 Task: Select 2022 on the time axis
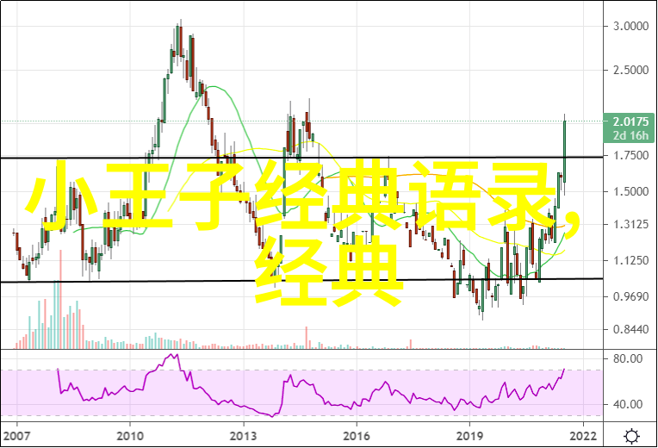(583, 436)
